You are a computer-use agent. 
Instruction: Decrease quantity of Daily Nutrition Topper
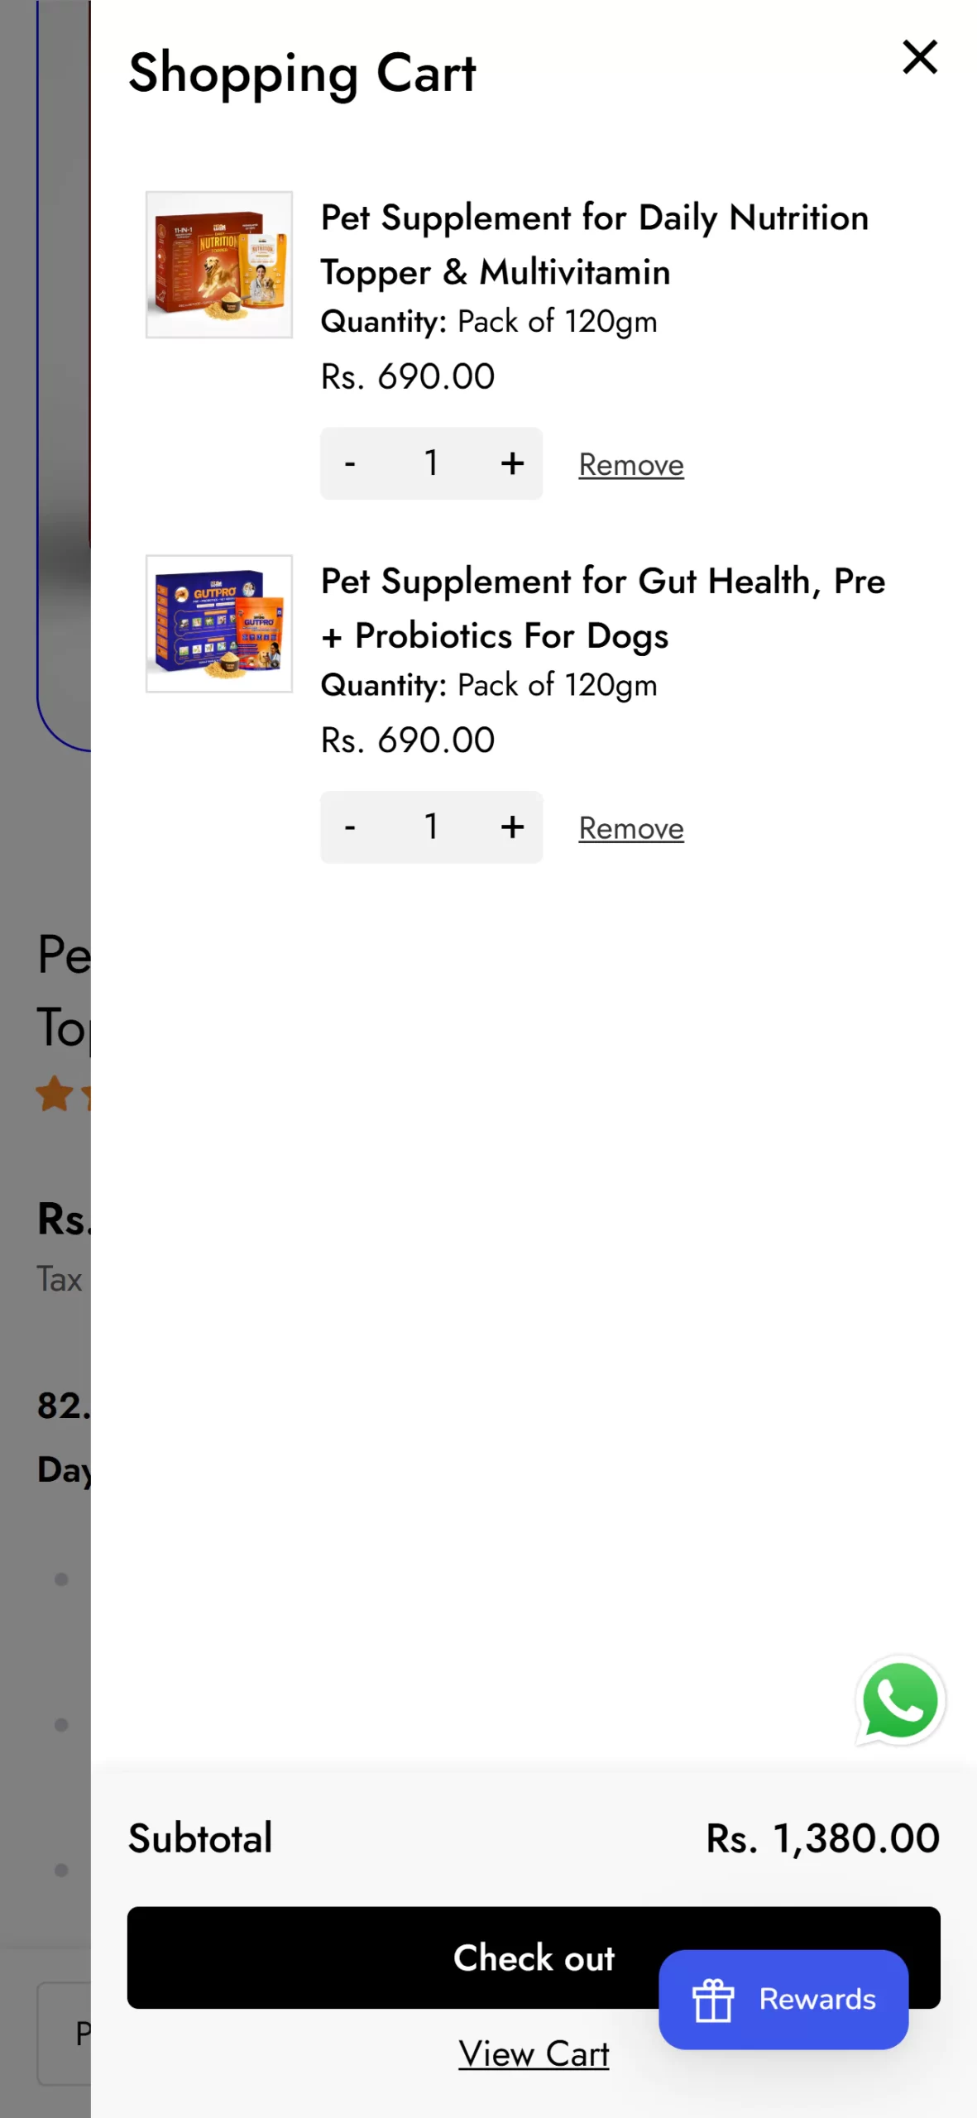pyautogui.click(x=350, y=463)
